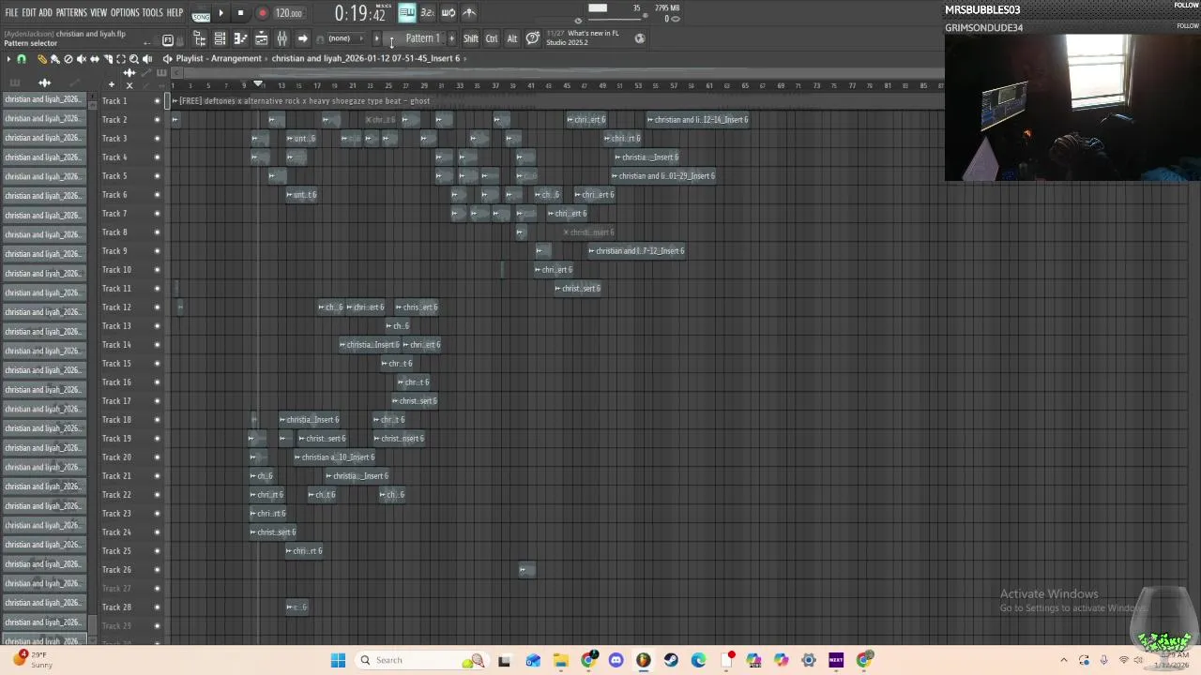Viewport: 1201px width, 675px height.
Task: Open What's new in FL Studio news
Action: (584, 38)
